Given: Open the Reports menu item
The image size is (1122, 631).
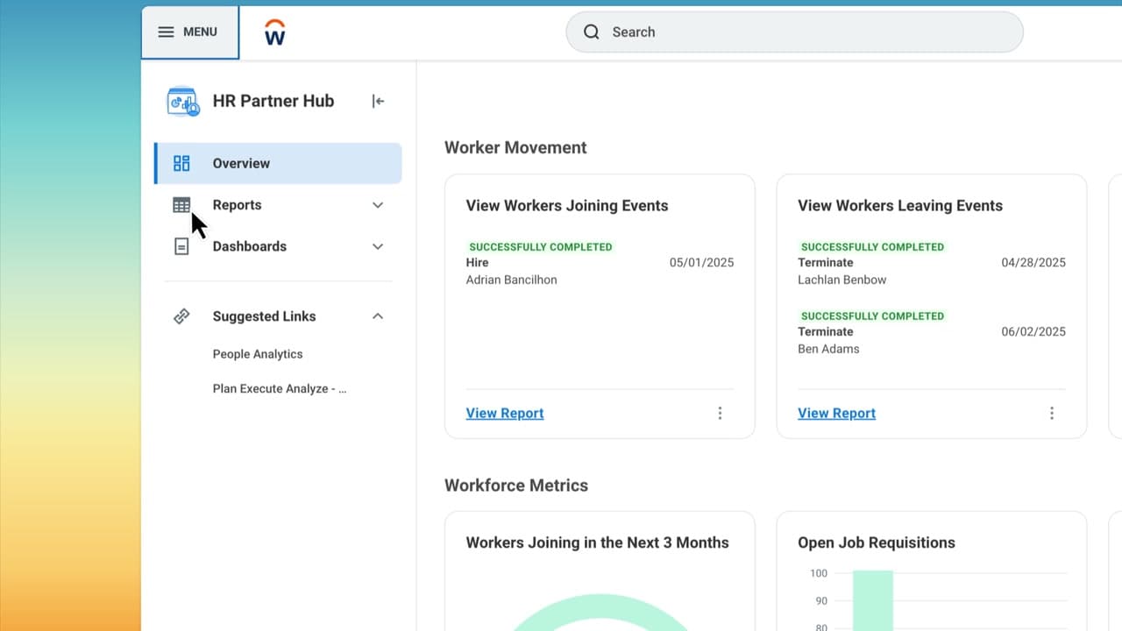Looking at the screenshot, I should tap(279, 205).
